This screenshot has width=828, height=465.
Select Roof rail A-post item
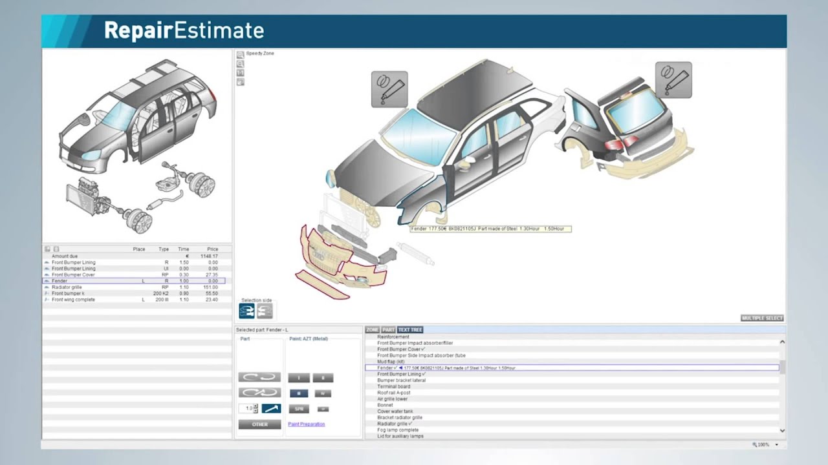tap(395, 393)
